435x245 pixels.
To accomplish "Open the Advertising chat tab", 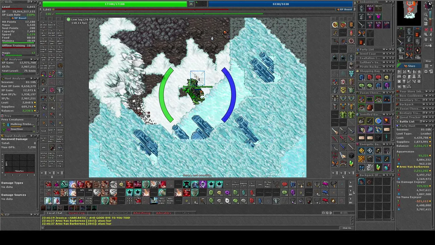I will tap(141, 213).
